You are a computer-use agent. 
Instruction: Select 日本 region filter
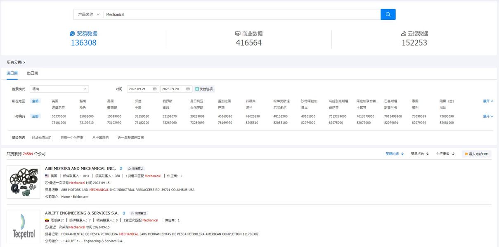[305, 107]
